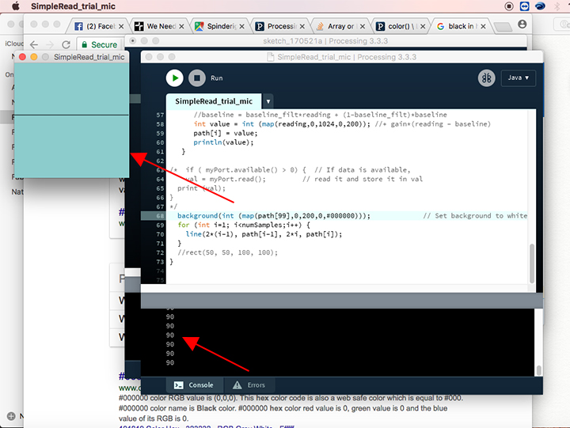Click the screen recording menu bar icon
This screenshot has width=570, height=428.
pyautogui.click(x=509, y=6)
